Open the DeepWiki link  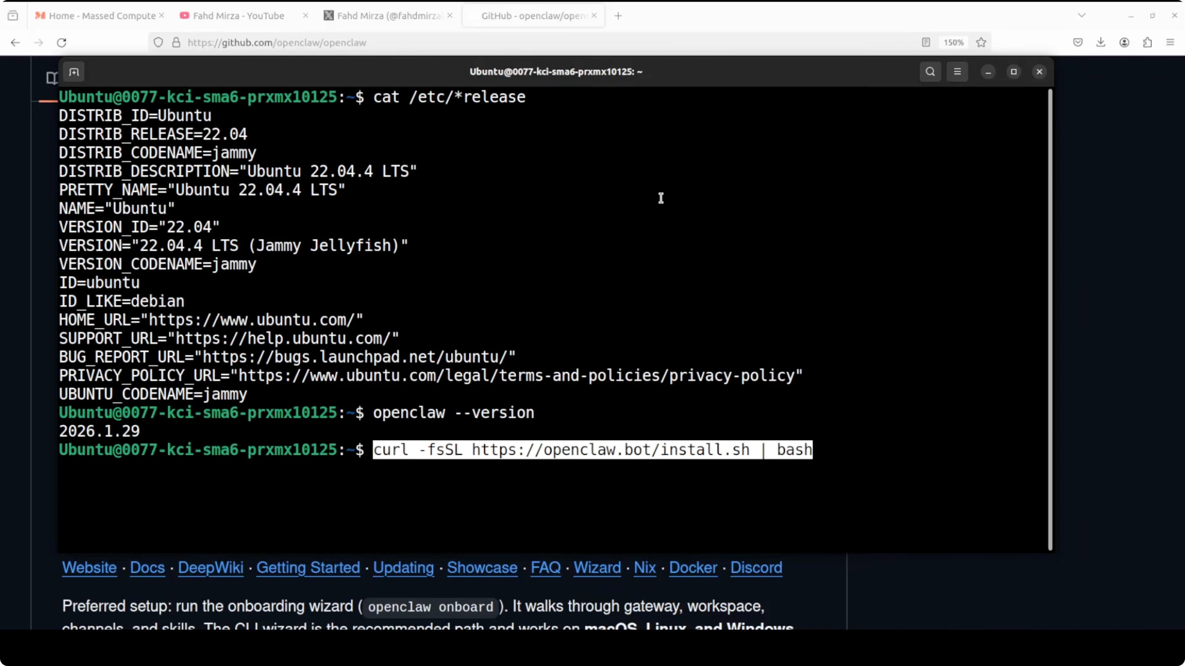(x=211, y=568)
